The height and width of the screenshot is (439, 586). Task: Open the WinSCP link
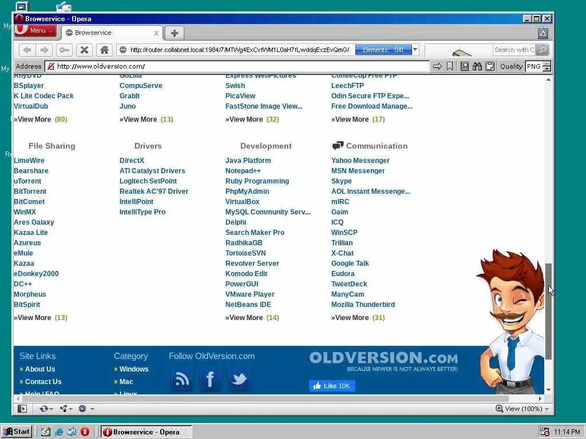tap(344, 233)
